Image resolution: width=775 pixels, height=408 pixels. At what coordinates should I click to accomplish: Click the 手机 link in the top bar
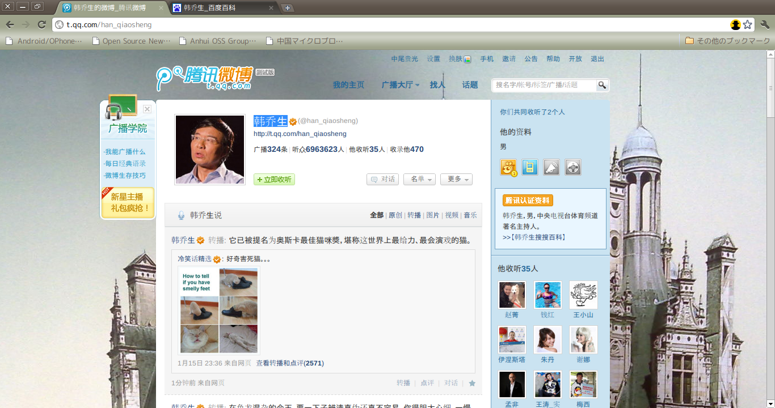pyautogui.click(x=487, y=59)
